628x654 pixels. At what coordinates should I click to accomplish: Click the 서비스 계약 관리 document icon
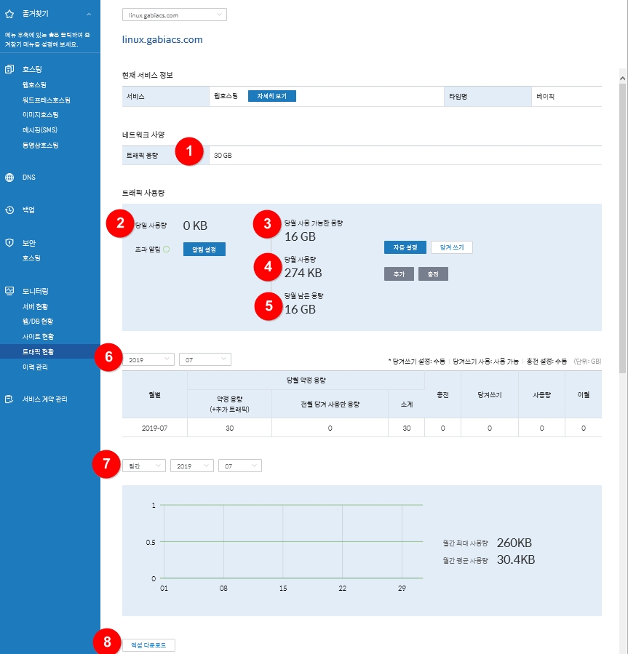[x=9, y=399]
